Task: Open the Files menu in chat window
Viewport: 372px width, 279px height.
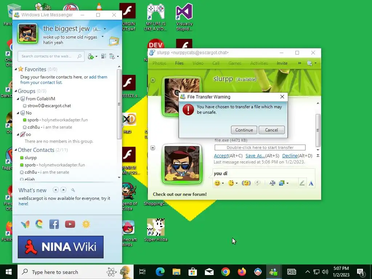Action: click(179, 63)
